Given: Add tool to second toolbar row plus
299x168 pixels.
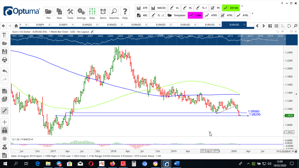Looking at the screenshot, I should coord(252,13).
